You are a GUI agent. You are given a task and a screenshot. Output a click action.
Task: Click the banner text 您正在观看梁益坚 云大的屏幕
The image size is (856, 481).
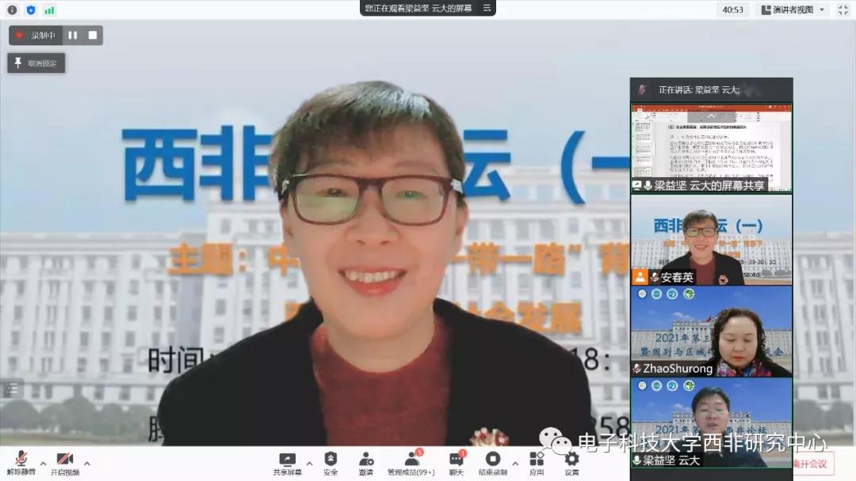click(x=418, y=8)
